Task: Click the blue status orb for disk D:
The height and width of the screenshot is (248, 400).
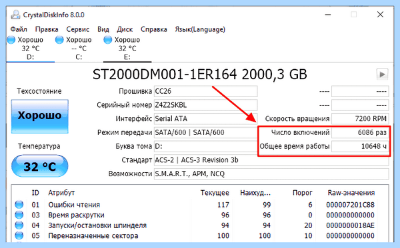Action: click(11, 40)
